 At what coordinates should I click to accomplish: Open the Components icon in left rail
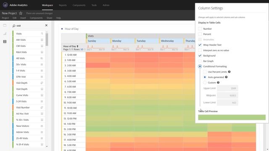click(x=5, y=42)
